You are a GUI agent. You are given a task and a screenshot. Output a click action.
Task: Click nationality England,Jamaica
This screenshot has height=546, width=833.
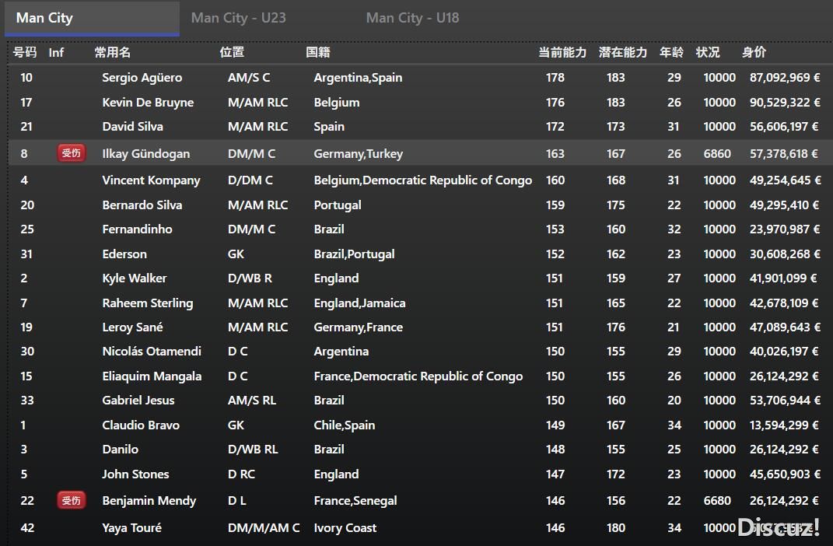coord(359,303)
